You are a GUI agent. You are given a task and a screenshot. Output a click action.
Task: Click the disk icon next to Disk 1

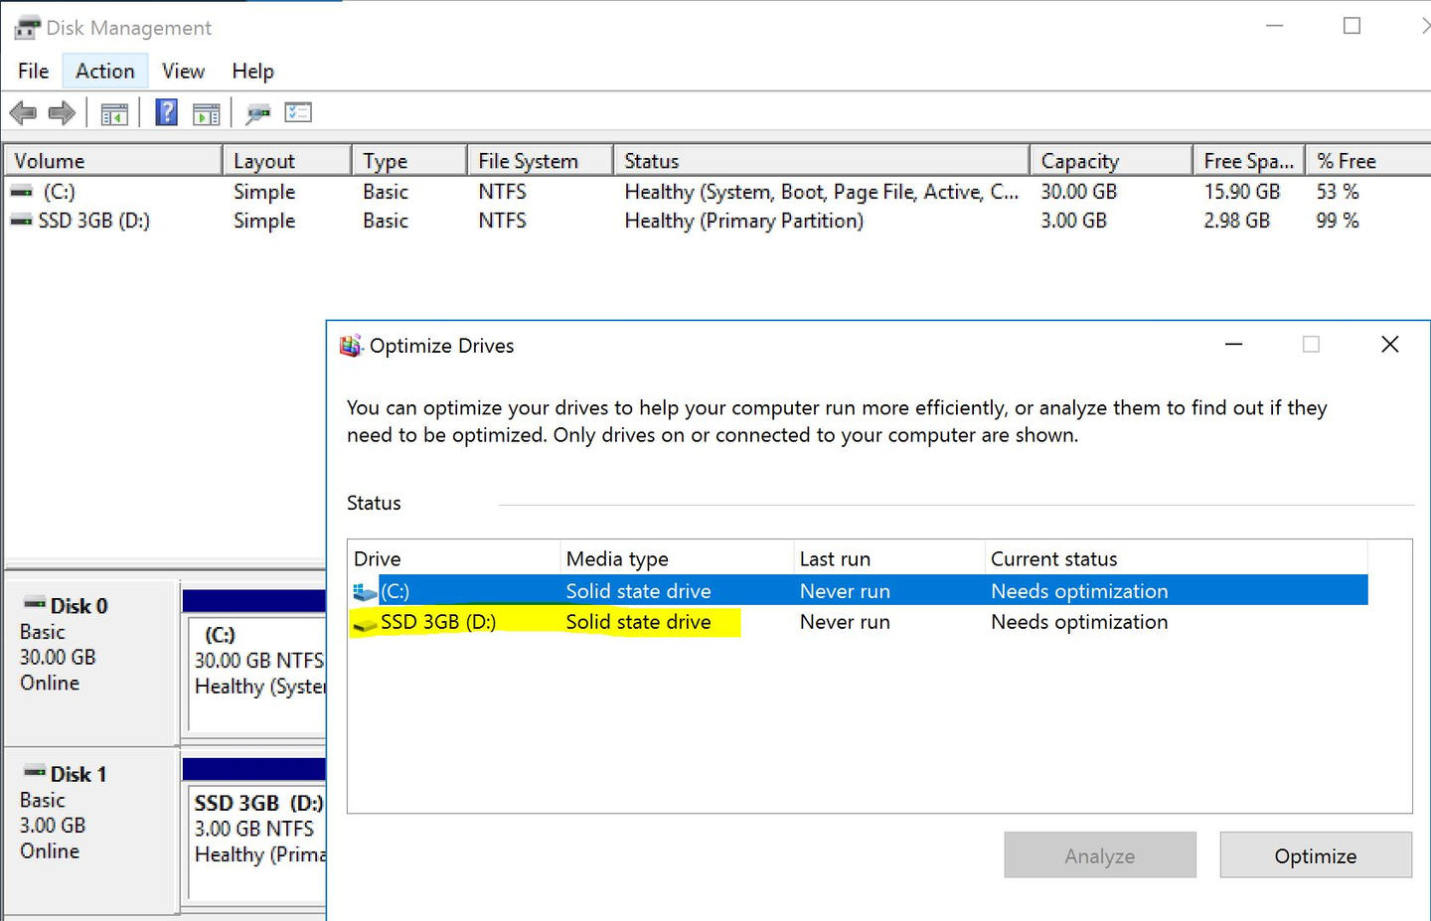coord(35,772)
